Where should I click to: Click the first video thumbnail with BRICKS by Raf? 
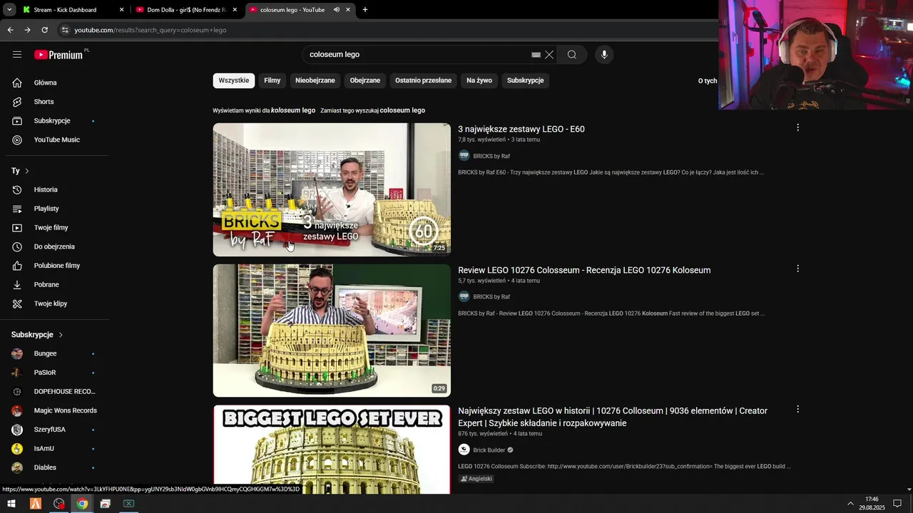(332, 190)
